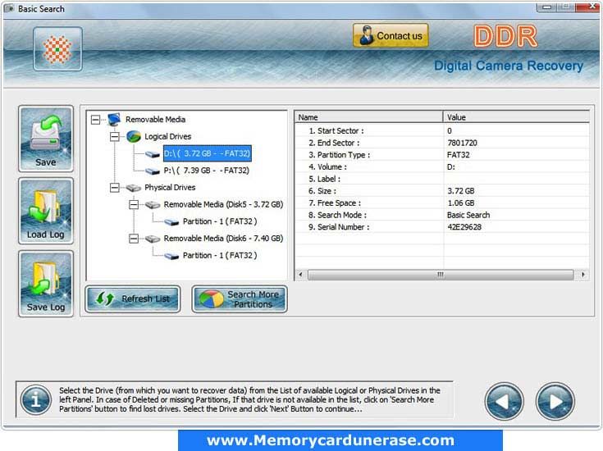The width and height of the screenshot is (603, 451).
Task: Click the Name column header
Action: click(x=369, y=117)
